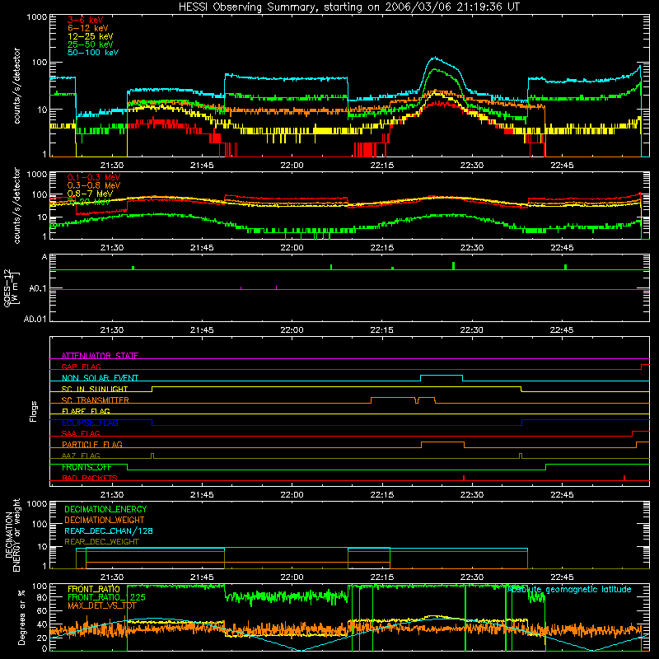Click the yellow FLARE_FLAG label
The width and height of the screenshot is (659, 659).
tap(86, 411)
